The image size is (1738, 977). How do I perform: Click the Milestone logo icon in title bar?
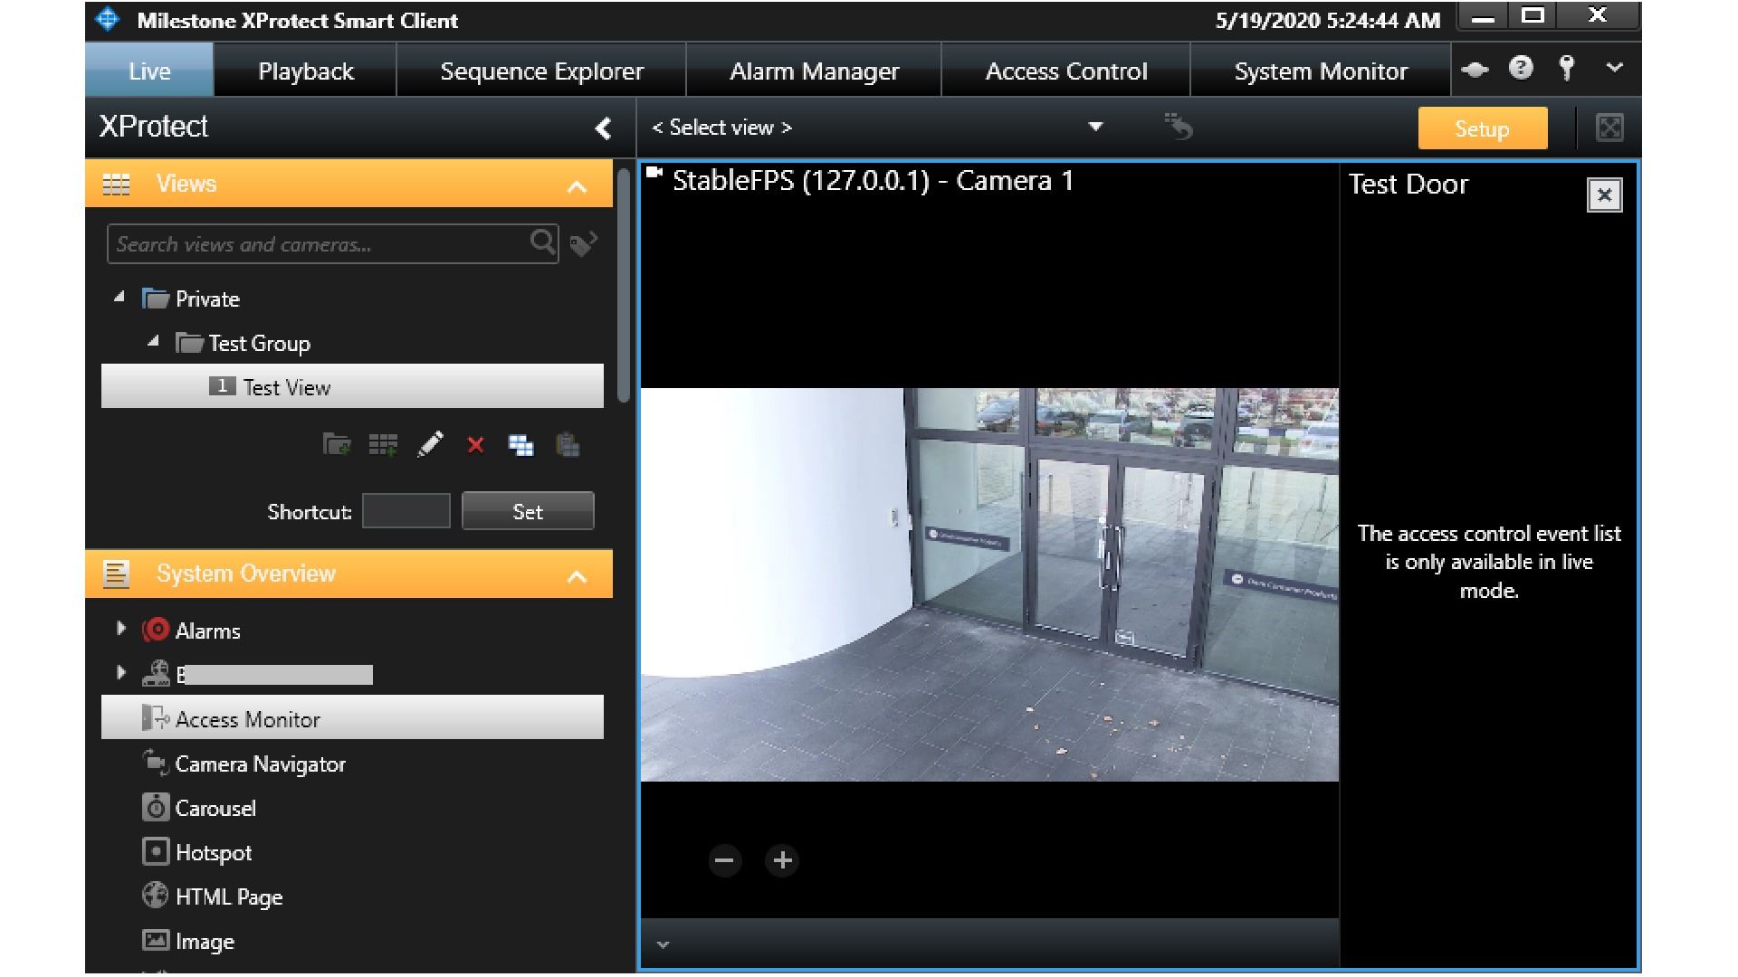pos(108,19)
